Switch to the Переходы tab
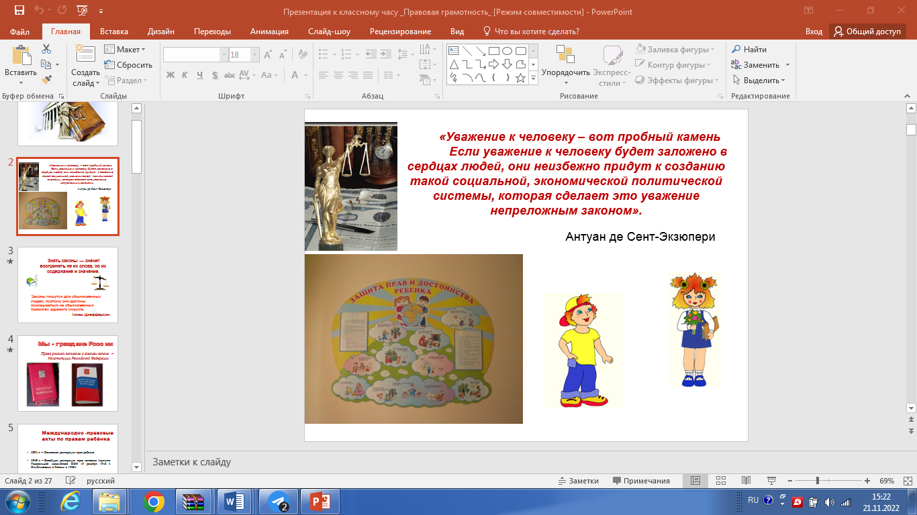The image size is (917, 515). click(x=212, y=32)
